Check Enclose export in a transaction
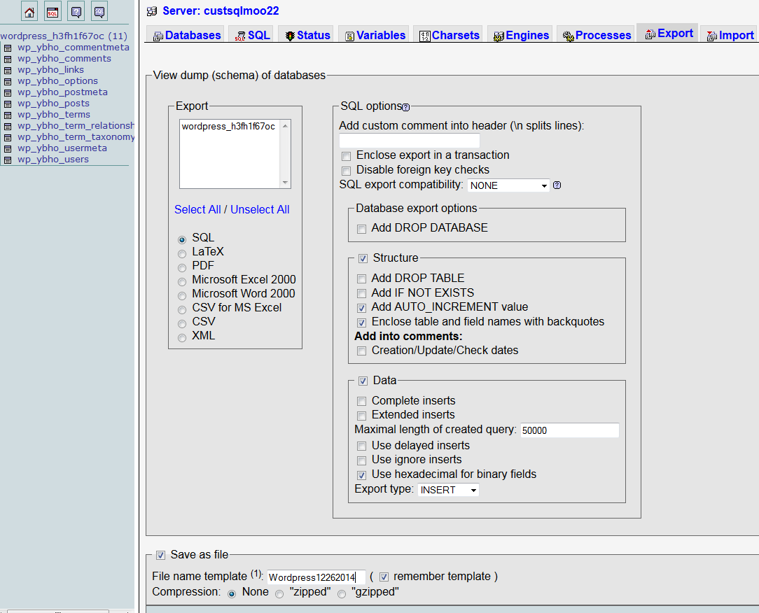Image resolution: width=759 pixels, height=613 pixels. 346,156
